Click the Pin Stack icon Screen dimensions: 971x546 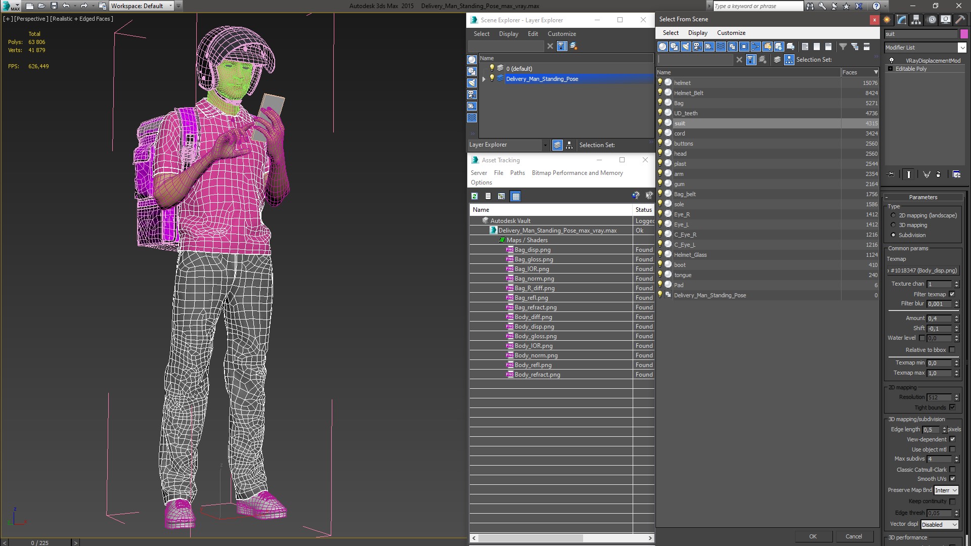point(891,174)
